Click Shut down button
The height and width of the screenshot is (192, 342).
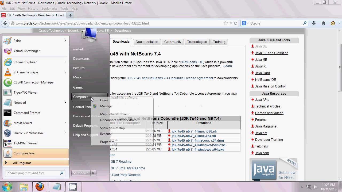coord(81,173)
